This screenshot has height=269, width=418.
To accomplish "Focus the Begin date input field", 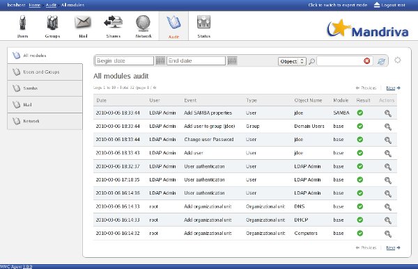I will click(124, 61).
